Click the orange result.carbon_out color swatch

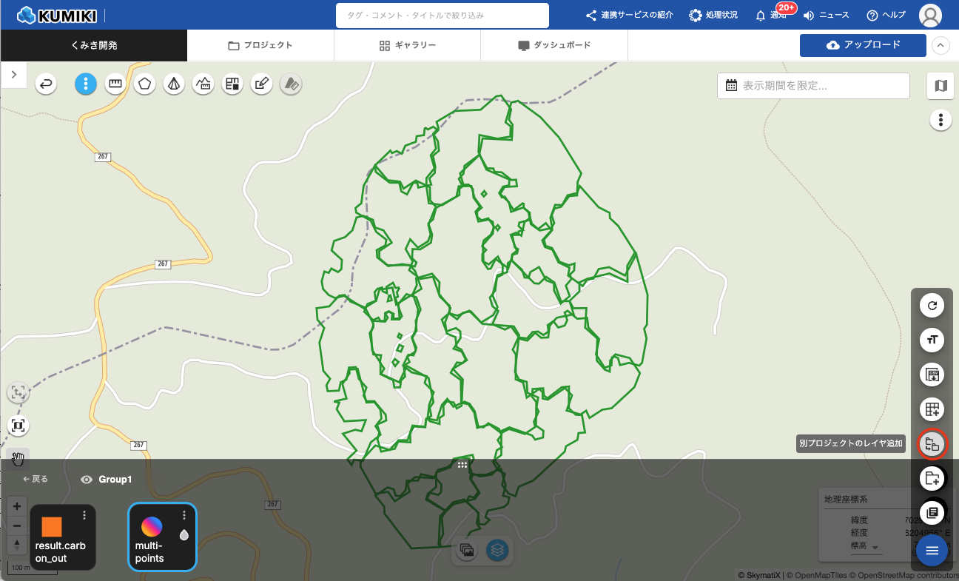(x=52, y=526)
